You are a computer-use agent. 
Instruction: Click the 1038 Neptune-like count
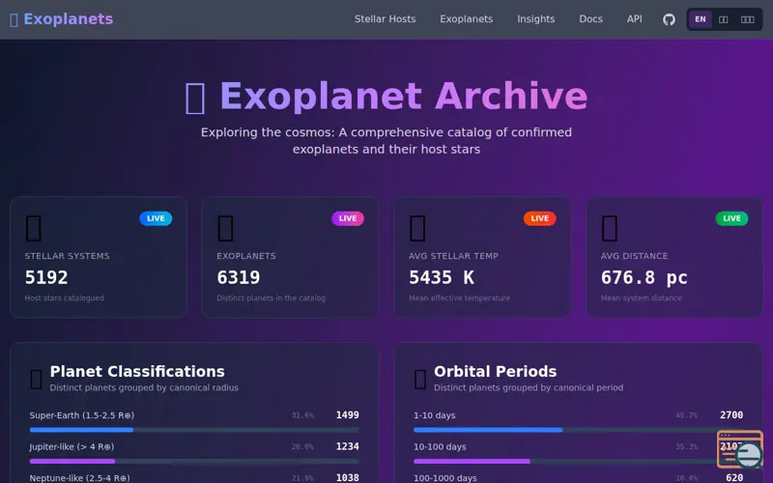point(348,477)
